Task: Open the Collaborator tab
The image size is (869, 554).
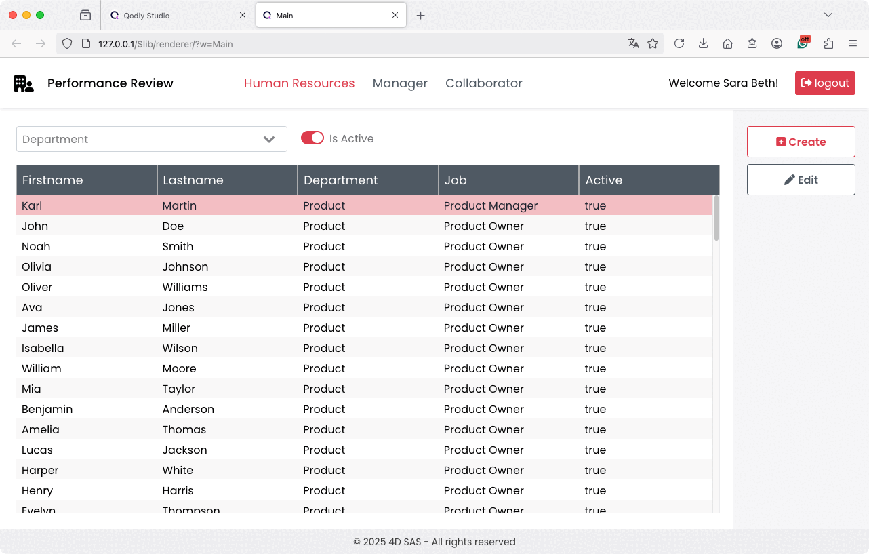Action: (x=483, y=83)
